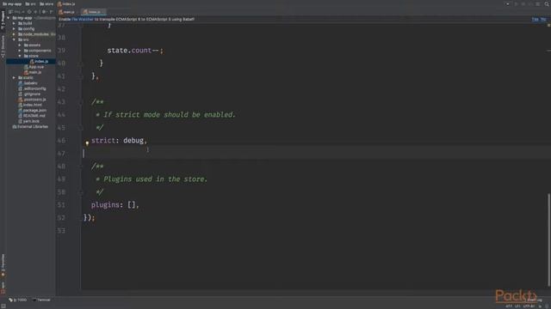Open Project panel settings gear icon
This screenshot has height=309, width=551.
point(44,11)
